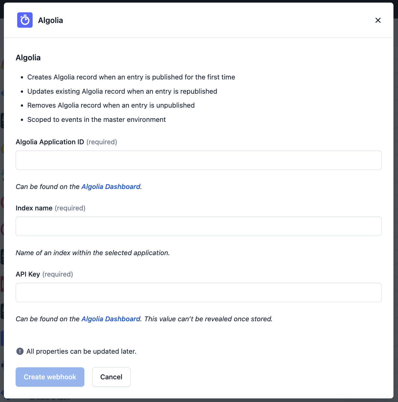398x402 pixels.
Task: Open the first Algolia Dashboard link
Action: [110, 186]
